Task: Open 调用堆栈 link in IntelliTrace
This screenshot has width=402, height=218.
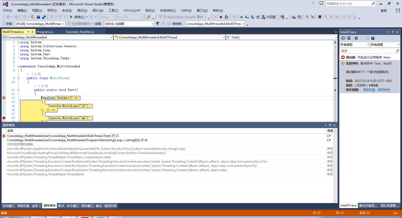Action: click(x=384, y=90)
